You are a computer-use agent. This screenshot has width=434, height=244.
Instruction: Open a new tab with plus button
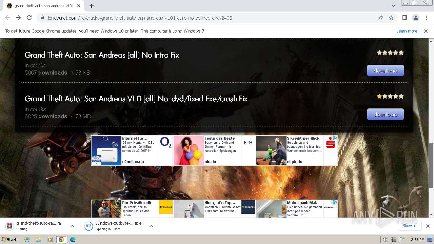(92, 6)
